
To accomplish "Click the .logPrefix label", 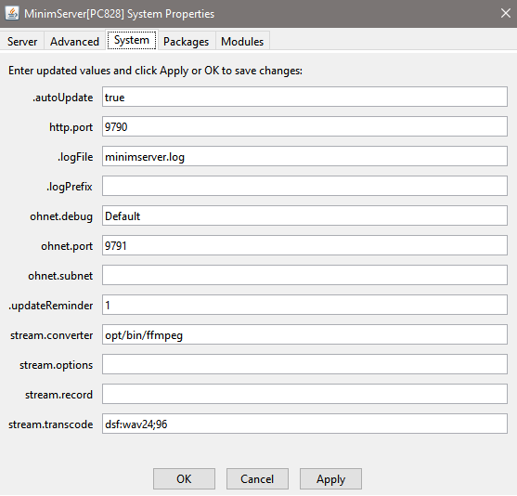I will [70, 187].
